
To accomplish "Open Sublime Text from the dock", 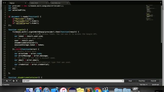I will pos(89,90).
